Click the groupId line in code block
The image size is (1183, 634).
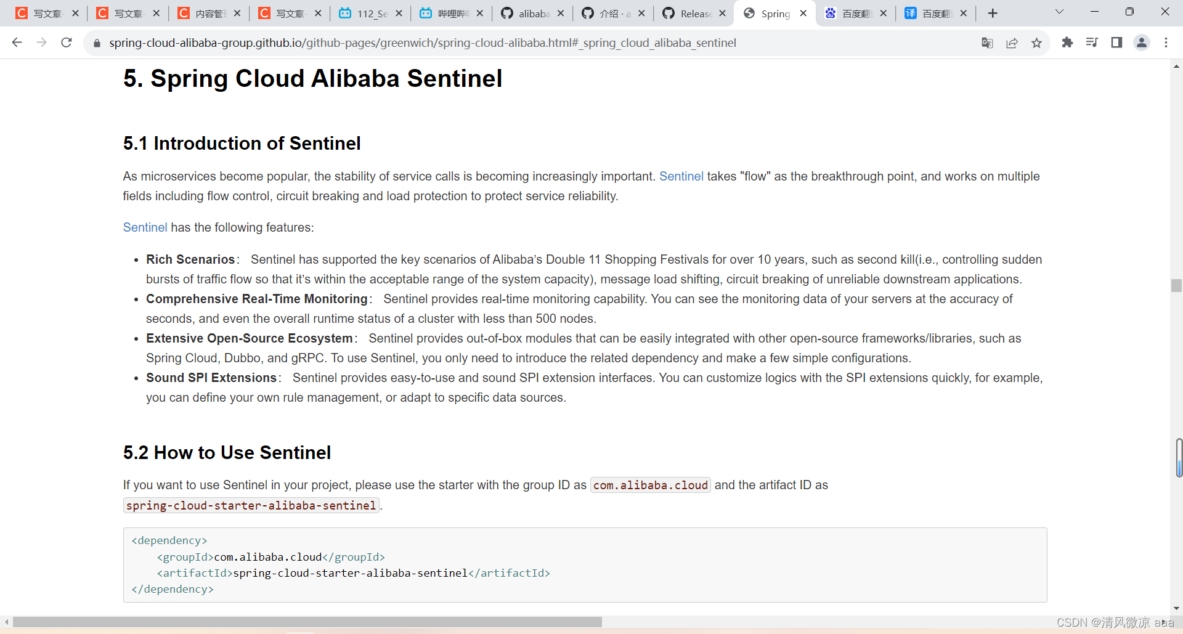[270, 557]
